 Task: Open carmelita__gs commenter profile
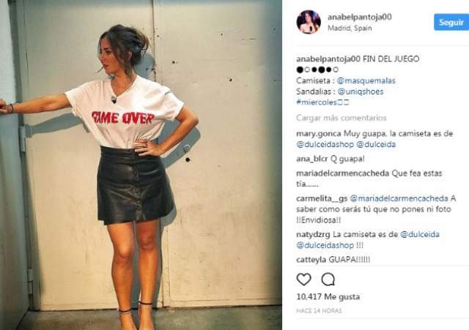click(x=322, y=198)
